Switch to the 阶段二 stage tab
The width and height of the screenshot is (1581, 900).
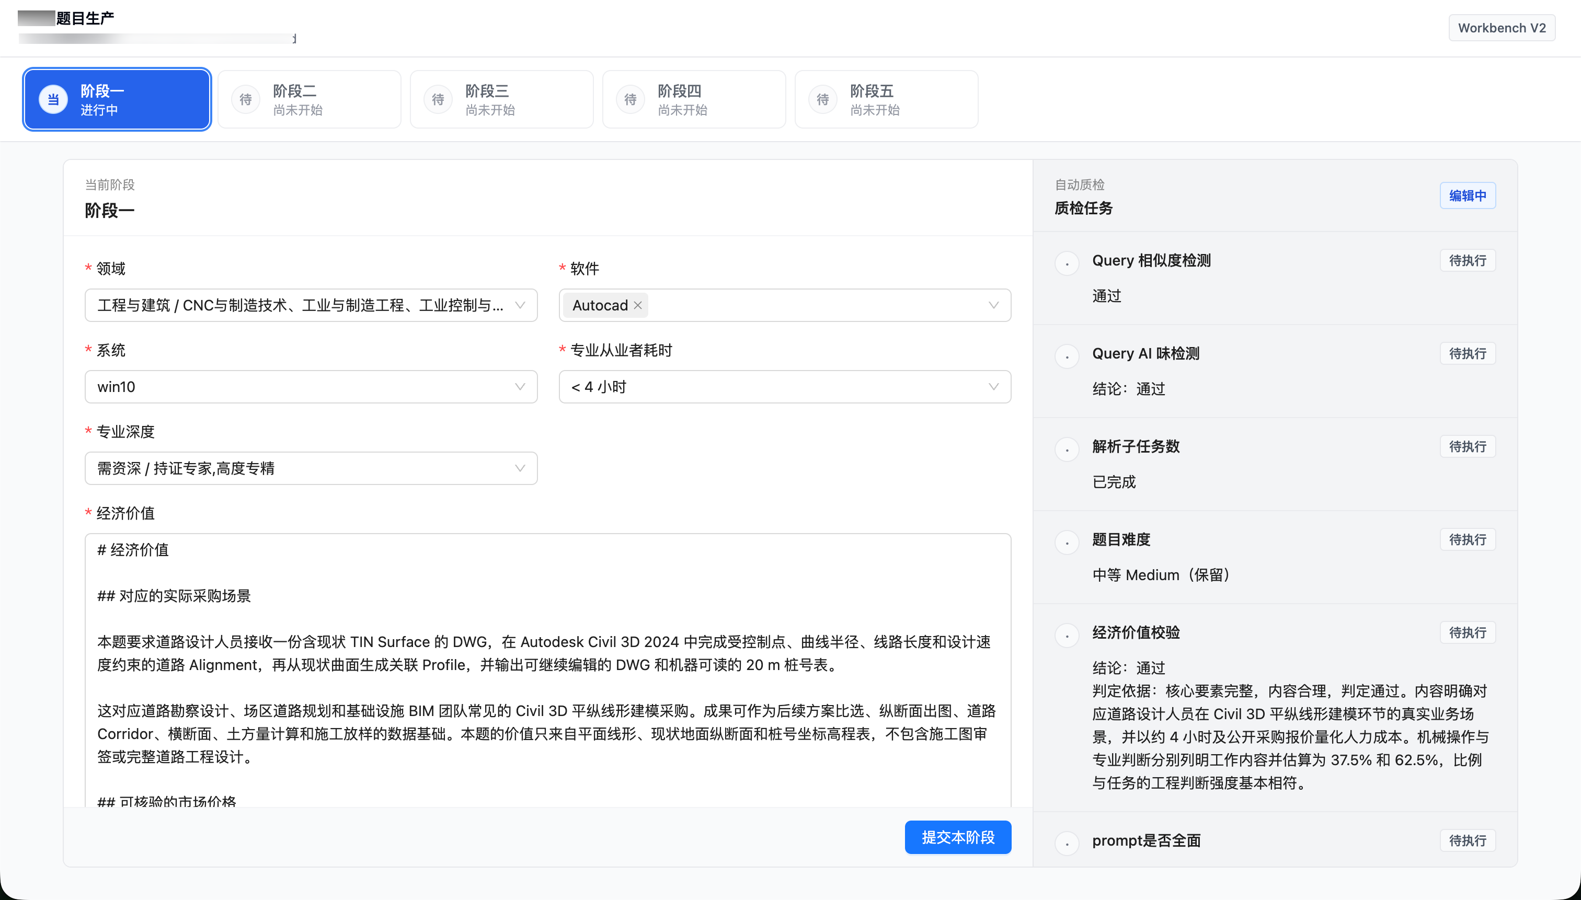point(309,99)
